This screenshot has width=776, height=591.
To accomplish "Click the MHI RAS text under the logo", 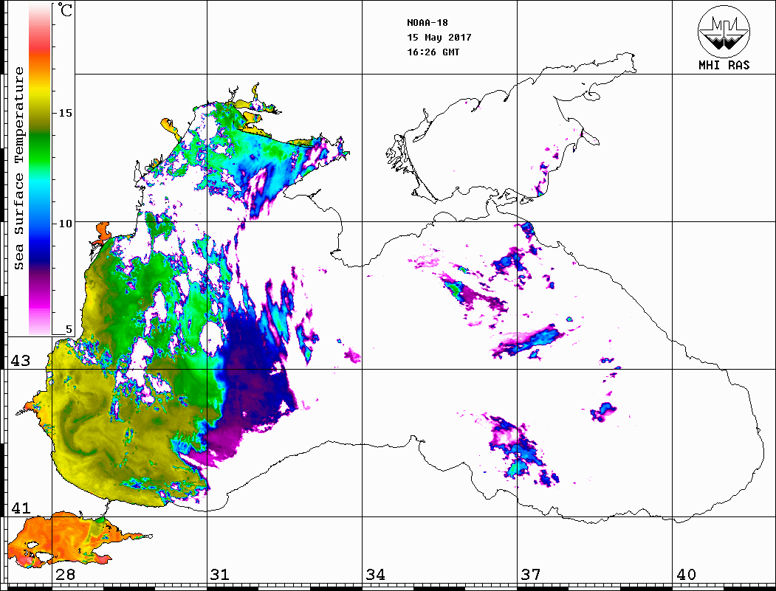I will (724, 65).
